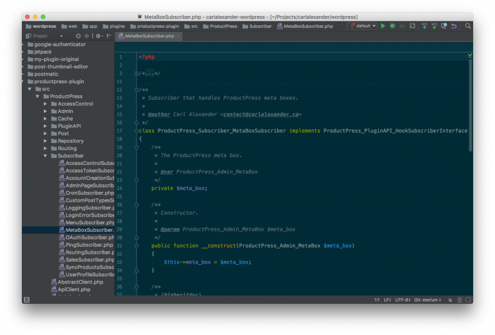495x335 pixels.
Task: Click the purple Revert arrow icon
Action: point(454,26)
